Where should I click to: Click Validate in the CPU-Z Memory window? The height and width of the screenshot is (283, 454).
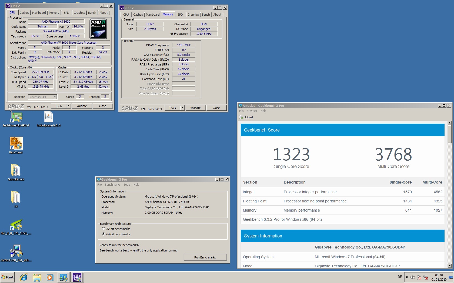[x=195, y=108]
